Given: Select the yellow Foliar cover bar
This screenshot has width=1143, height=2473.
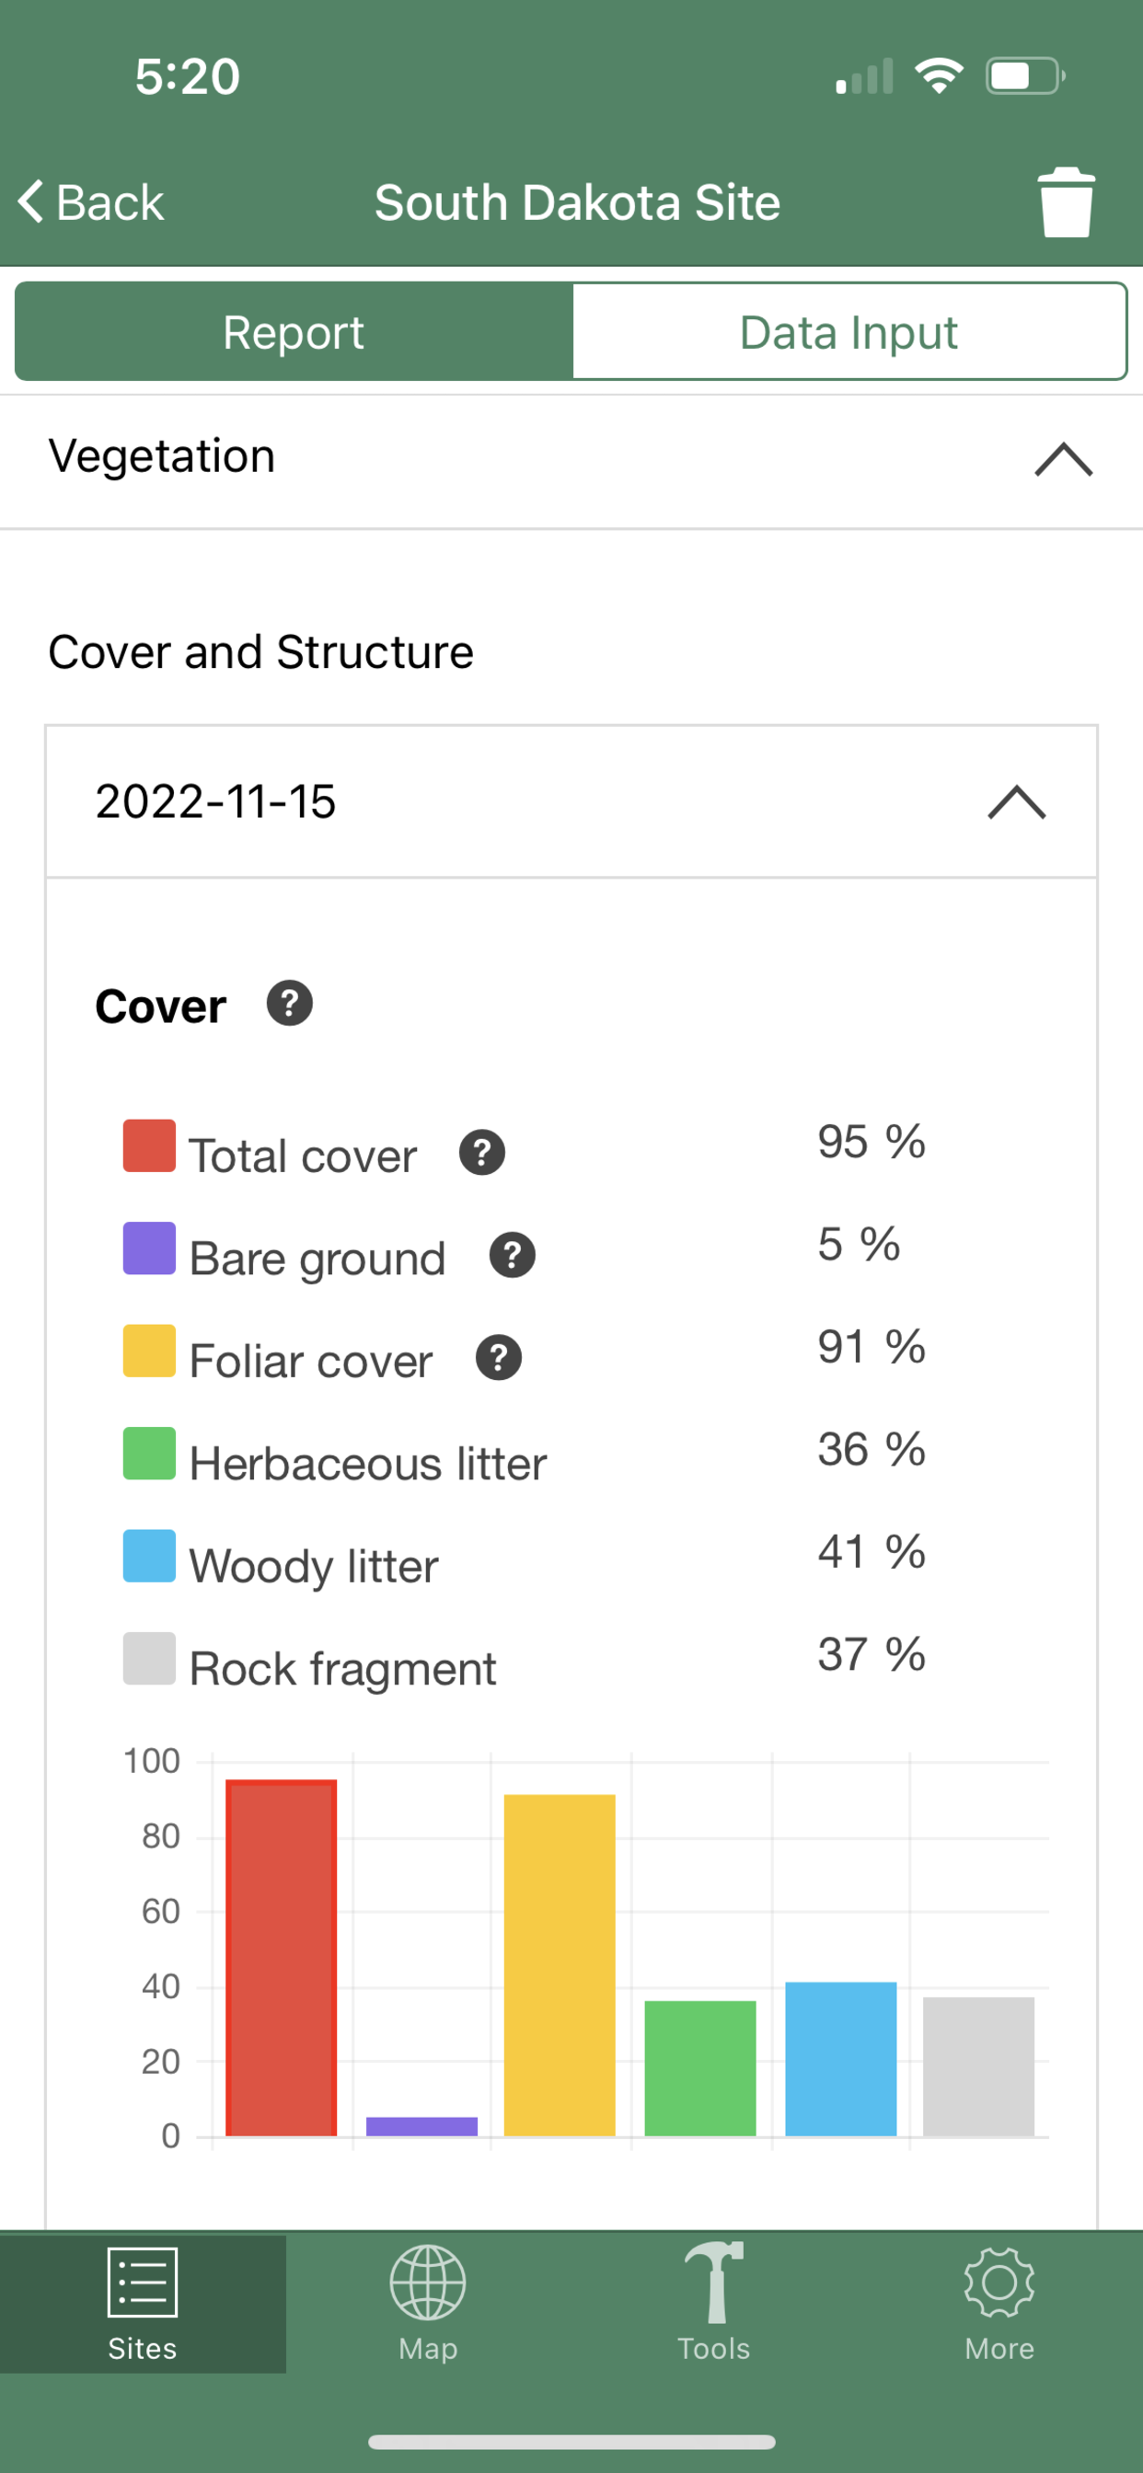Looking at the screenshot, I should (560, 1965).
